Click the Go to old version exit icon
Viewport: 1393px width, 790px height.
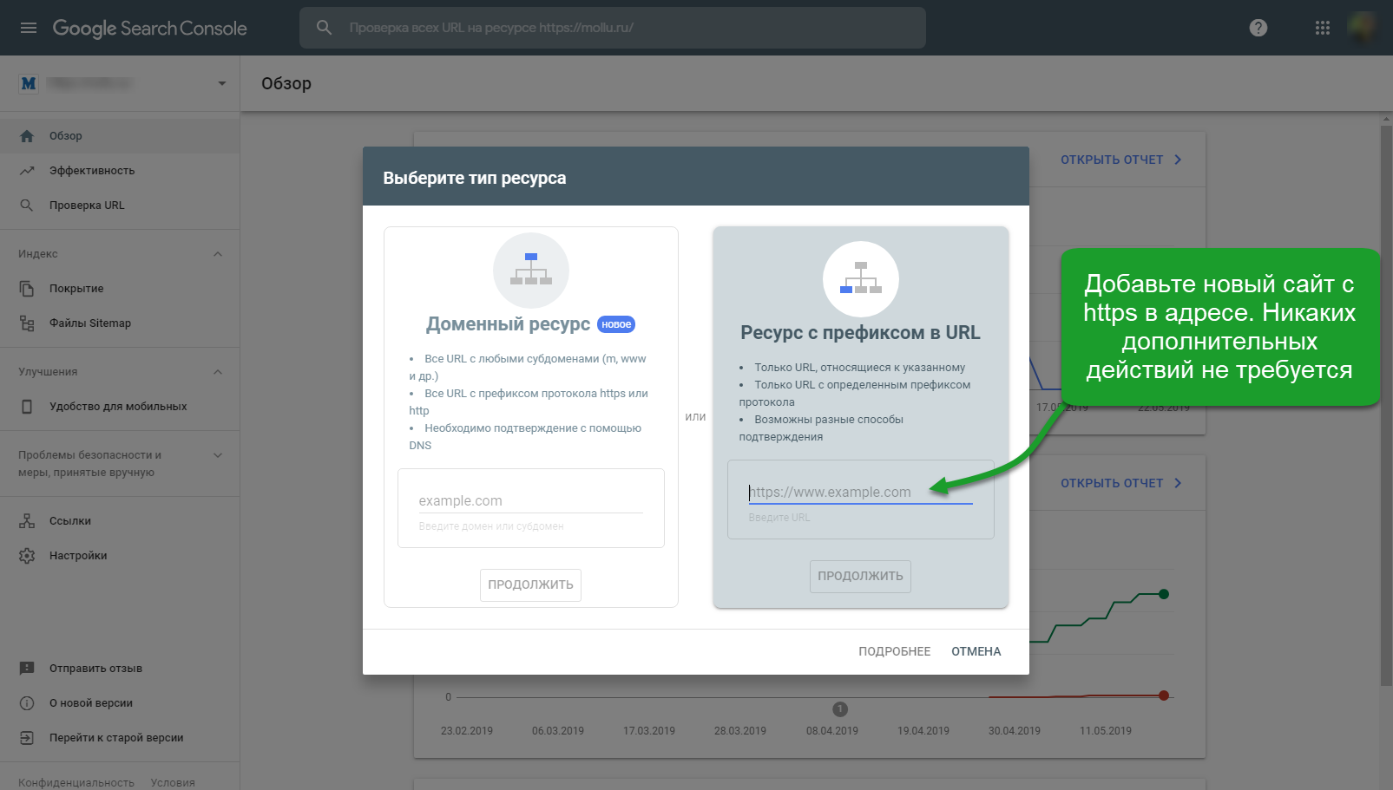pos(27,738)
